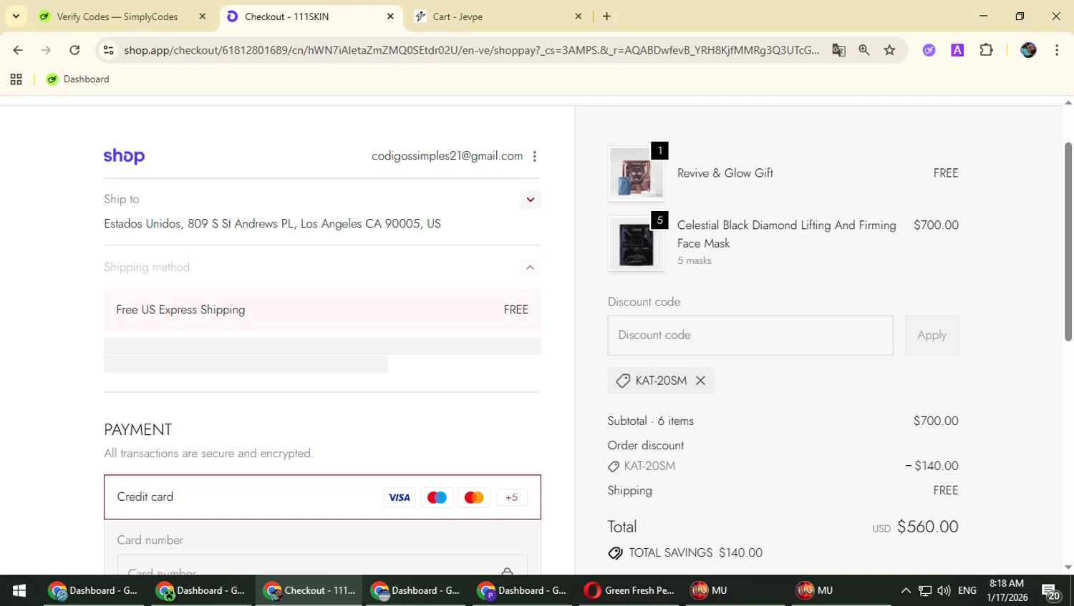Click the translate page icon

click(838, 50)
